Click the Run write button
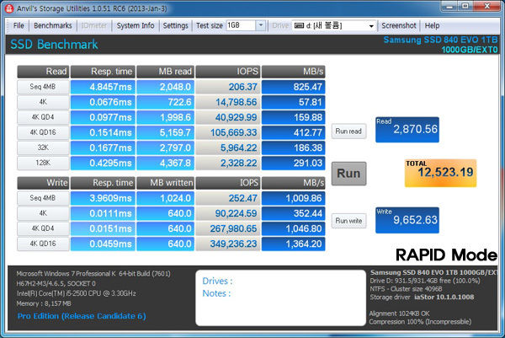The image size is (505, 338). [348, 221]
